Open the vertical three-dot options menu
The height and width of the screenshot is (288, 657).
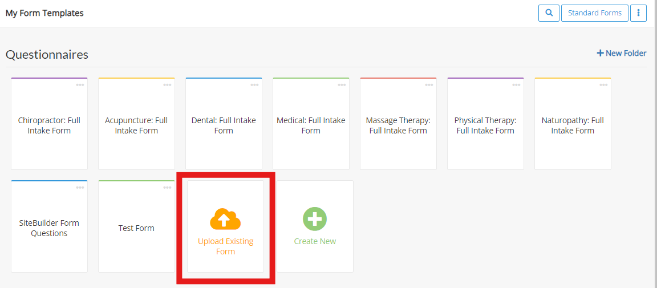point(638,13)
